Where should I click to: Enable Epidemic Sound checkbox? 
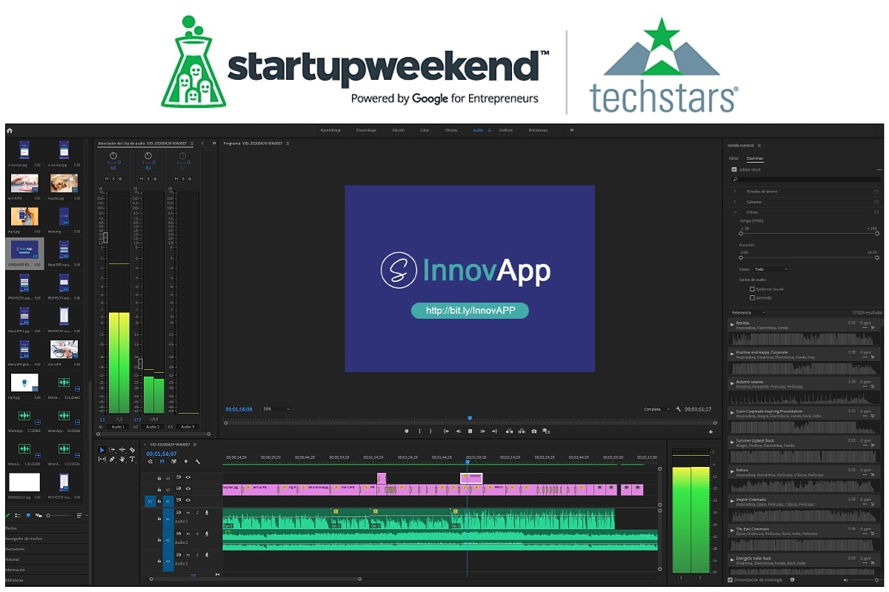click(752, 289)
